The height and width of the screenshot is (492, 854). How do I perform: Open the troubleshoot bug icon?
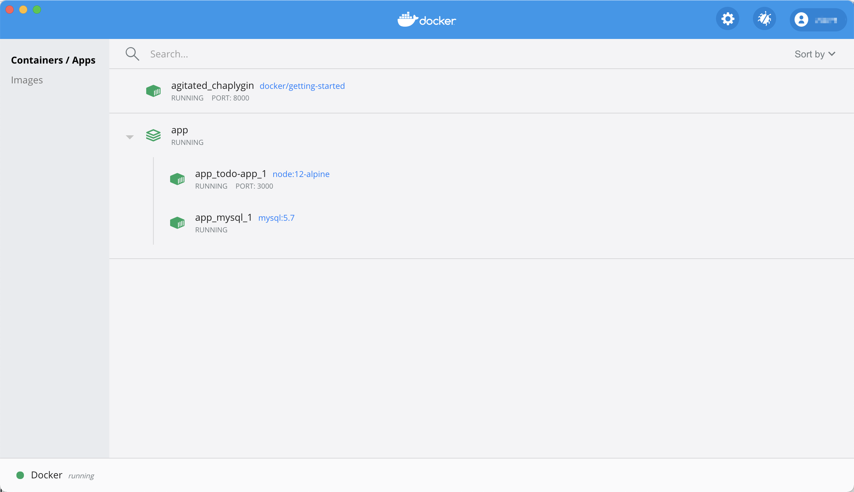coord(765,19)
